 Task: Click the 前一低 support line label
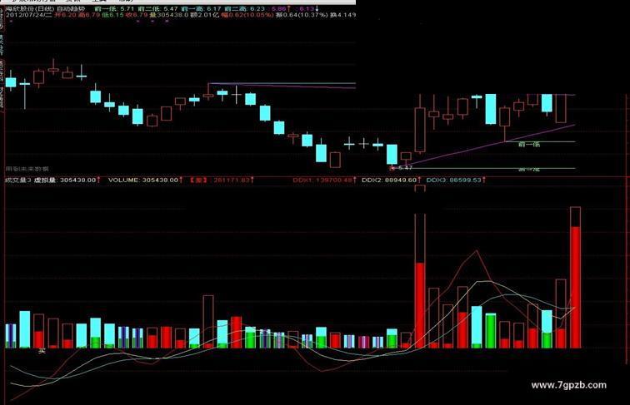click(x=529, y=145)
